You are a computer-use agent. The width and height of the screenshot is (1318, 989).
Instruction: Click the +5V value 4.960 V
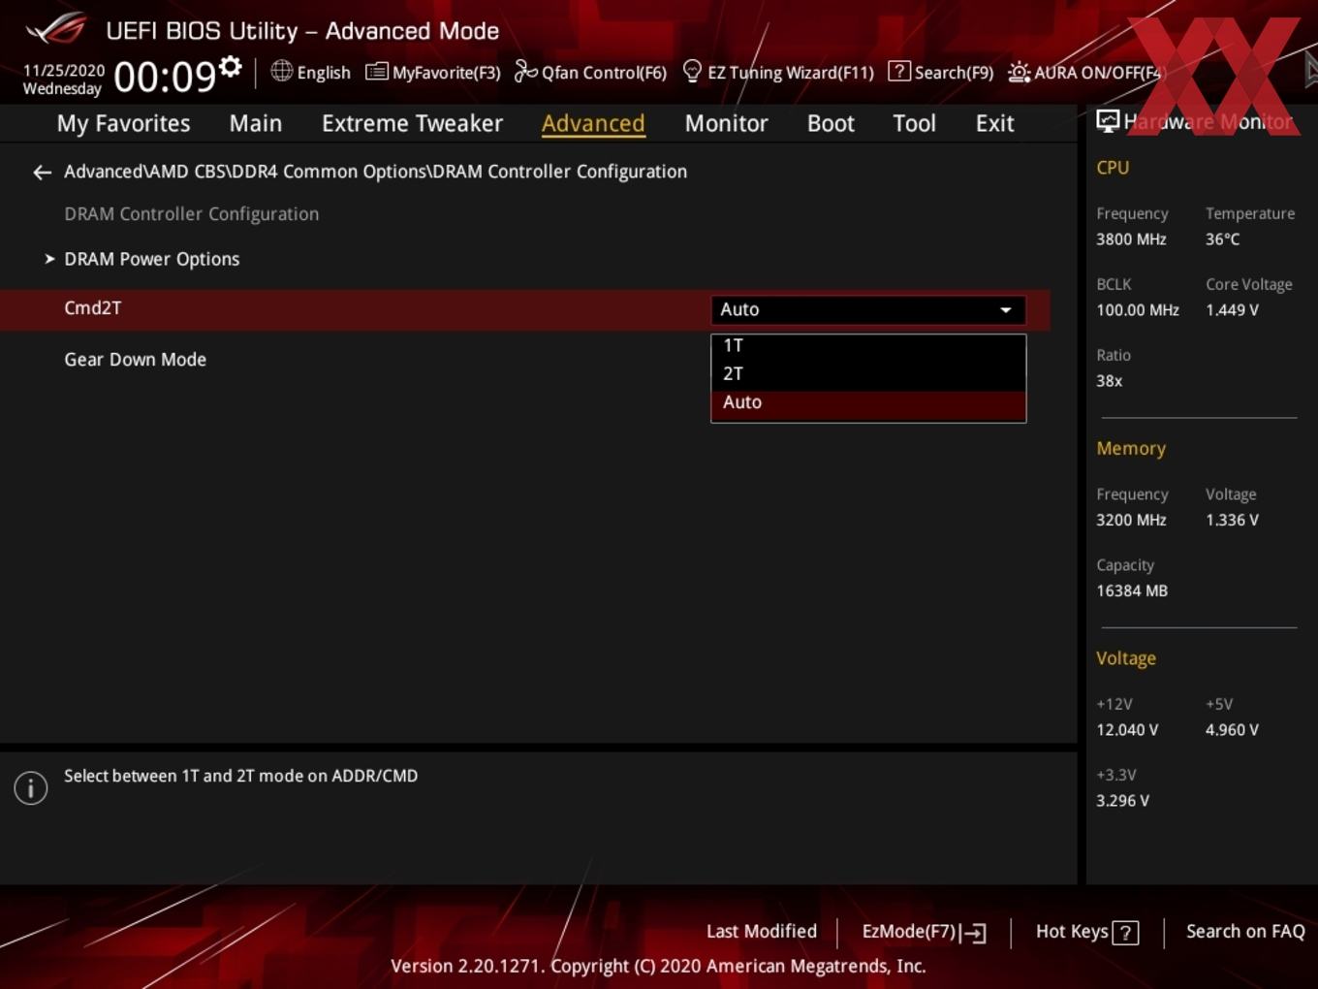click(x=1232, y=730)
